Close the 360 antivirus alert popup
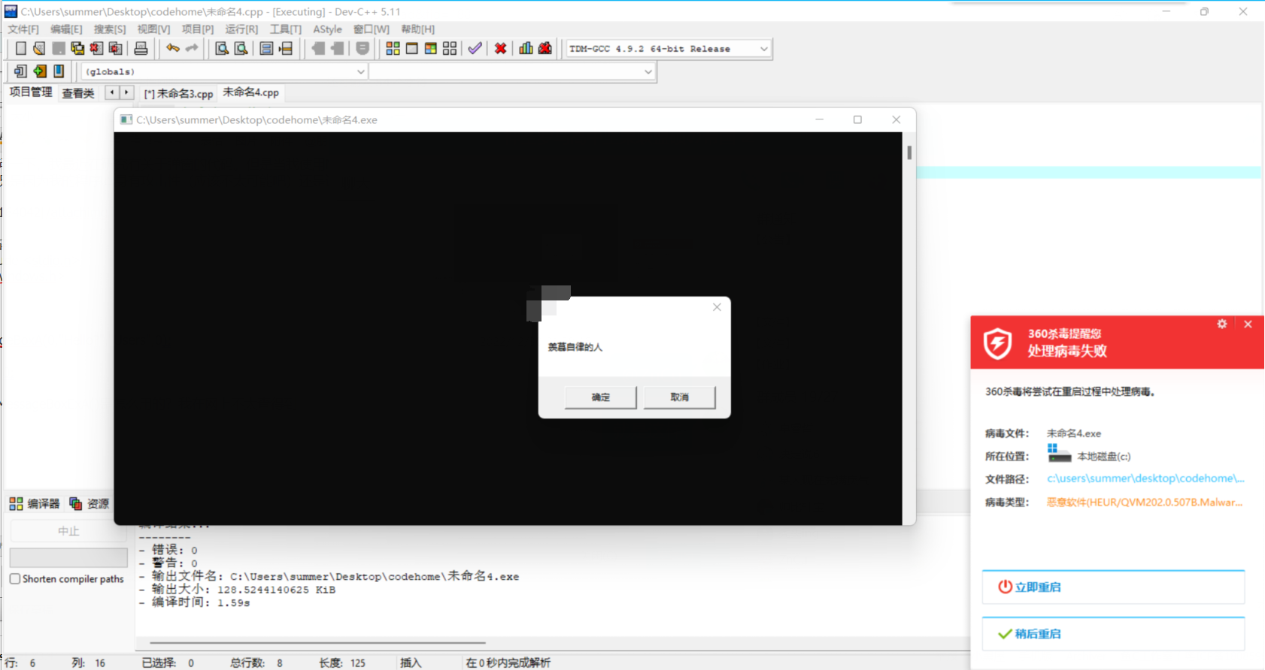This screenshot has width=1265, height=670. coord(1248,324)
